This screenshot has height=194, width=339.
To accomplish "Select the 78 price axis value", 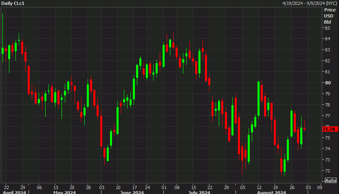I will pyautogui.click(x=327, y=105).
